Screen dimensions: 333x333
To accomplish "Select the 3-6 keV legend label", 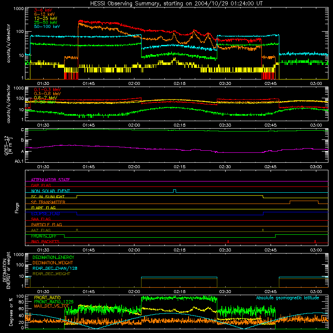I will [43, 10].
